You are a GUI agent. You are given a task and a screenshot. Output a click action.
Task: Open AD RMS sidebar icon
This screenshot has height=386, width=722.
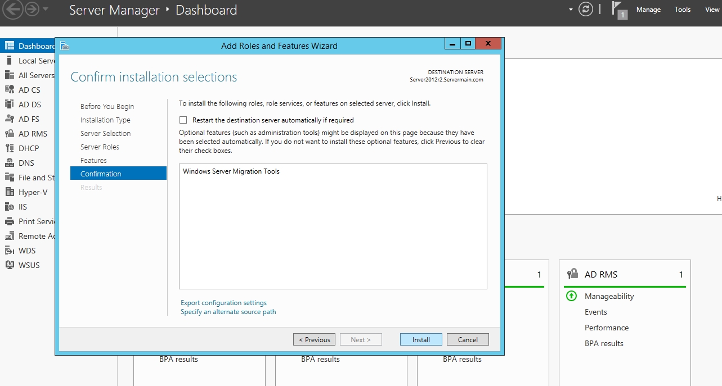[x=10, y=134]
